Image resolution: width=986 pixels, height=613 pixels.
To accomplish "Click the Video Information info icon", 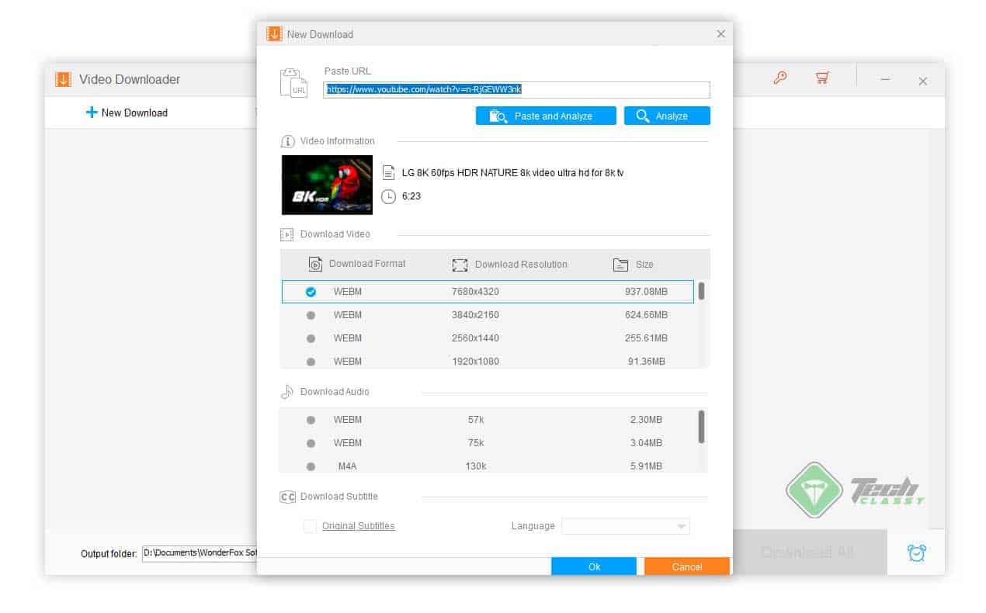I will (287, 140).
